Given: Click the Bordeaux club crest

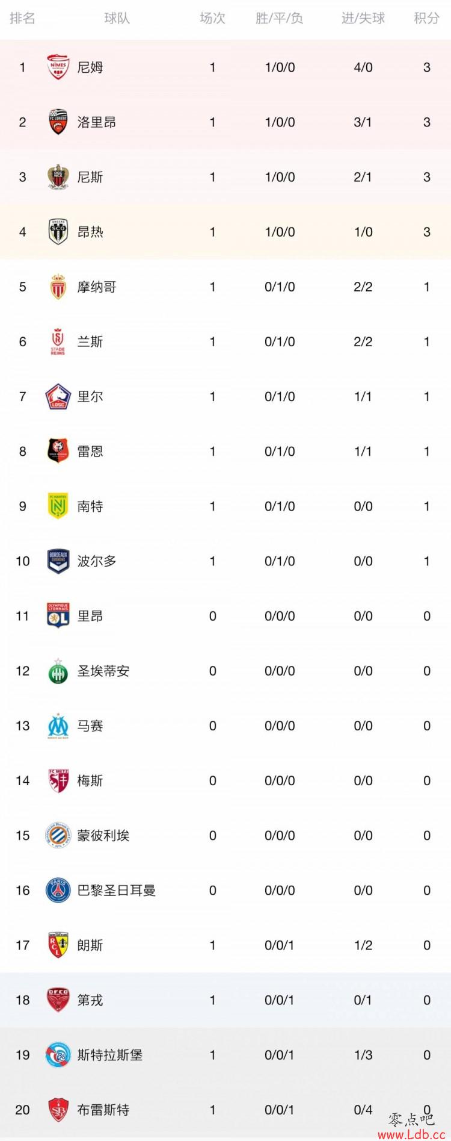Looking at the screenshot, I should click(x=58, y=561).
